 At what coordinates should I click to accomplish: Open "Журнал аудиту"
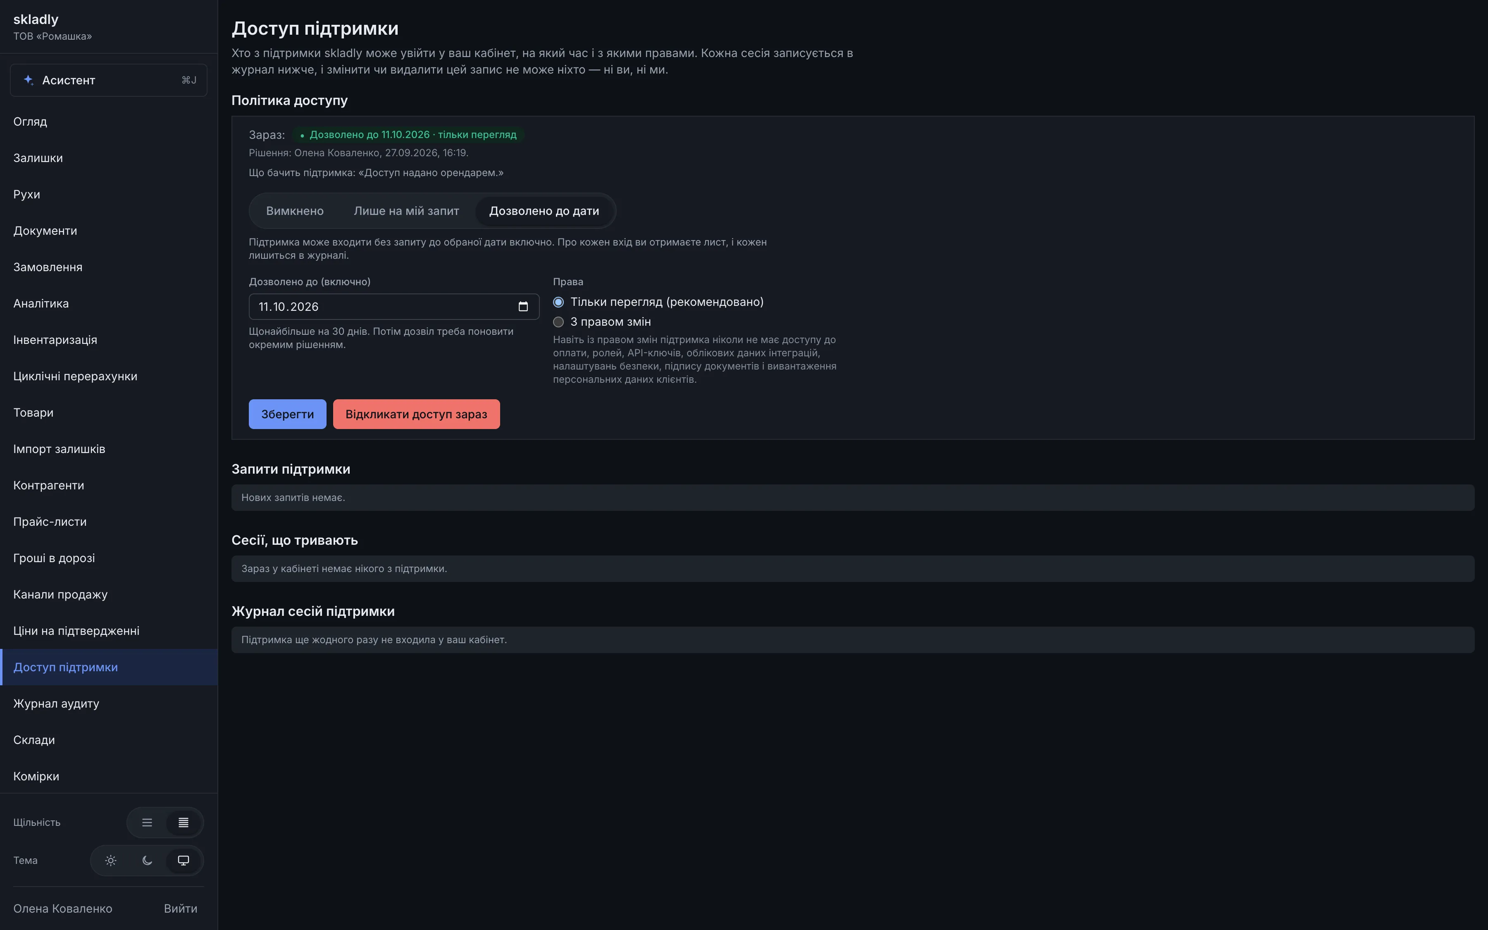tap(109, 703)
